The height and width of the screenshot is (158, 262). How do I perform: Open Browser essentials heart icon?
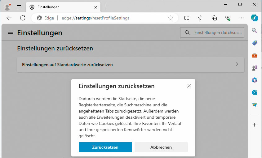tap(228, 18)
